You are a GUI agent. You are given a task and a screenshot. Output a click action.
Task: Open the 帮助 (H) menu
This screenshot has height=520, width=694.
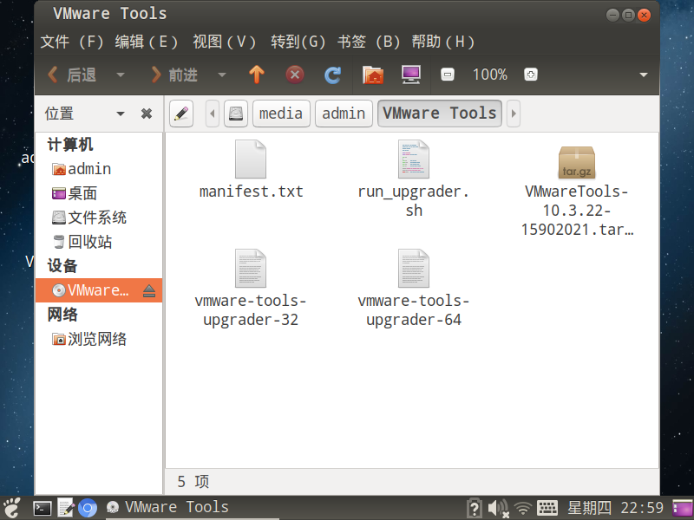pos(443,42)
